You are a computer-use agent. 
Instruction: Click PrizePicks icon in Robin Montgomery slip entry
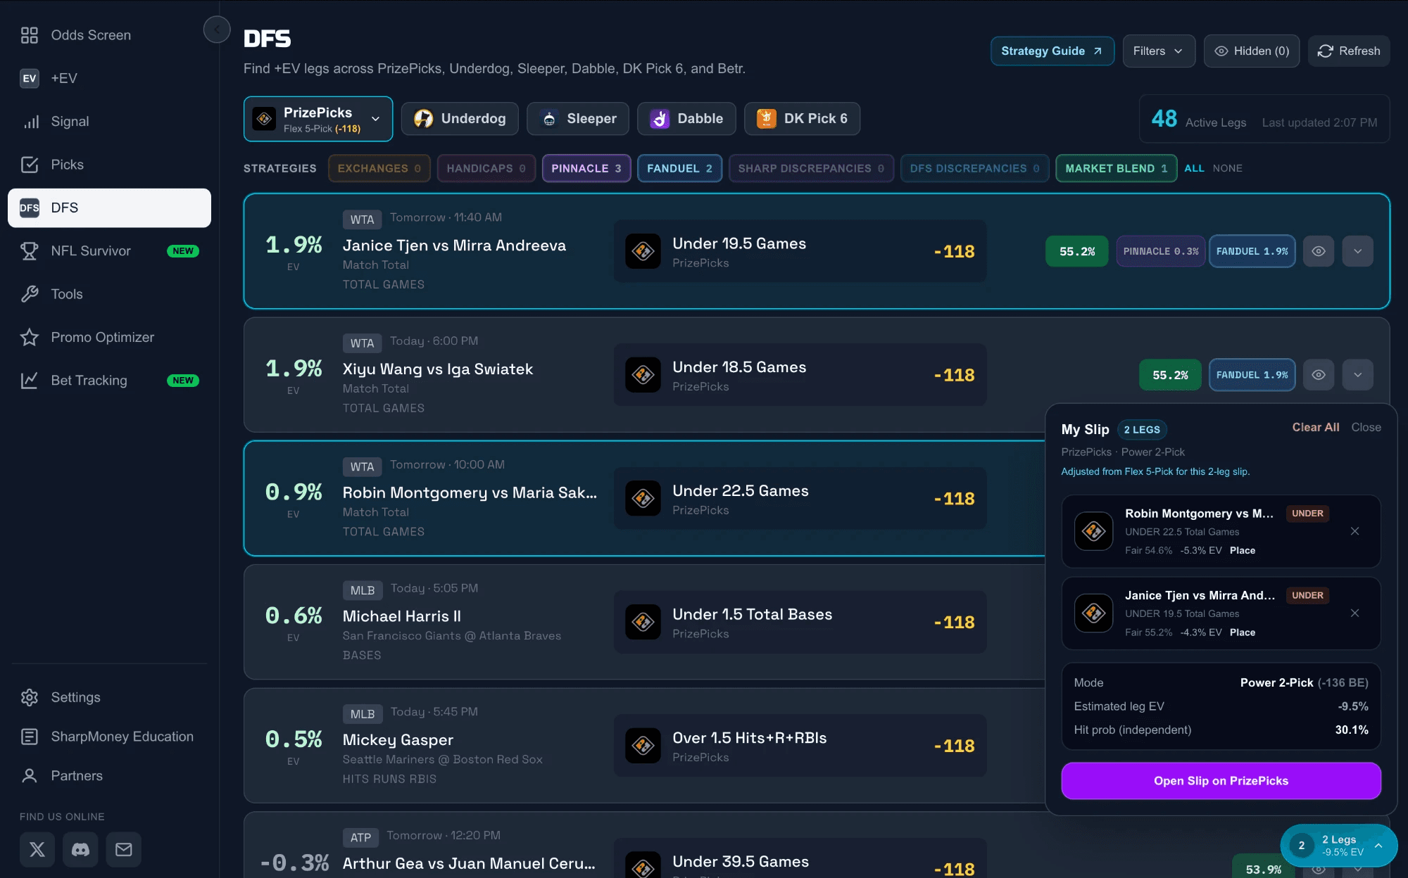pyautogui.click(x=1093, y=531)
